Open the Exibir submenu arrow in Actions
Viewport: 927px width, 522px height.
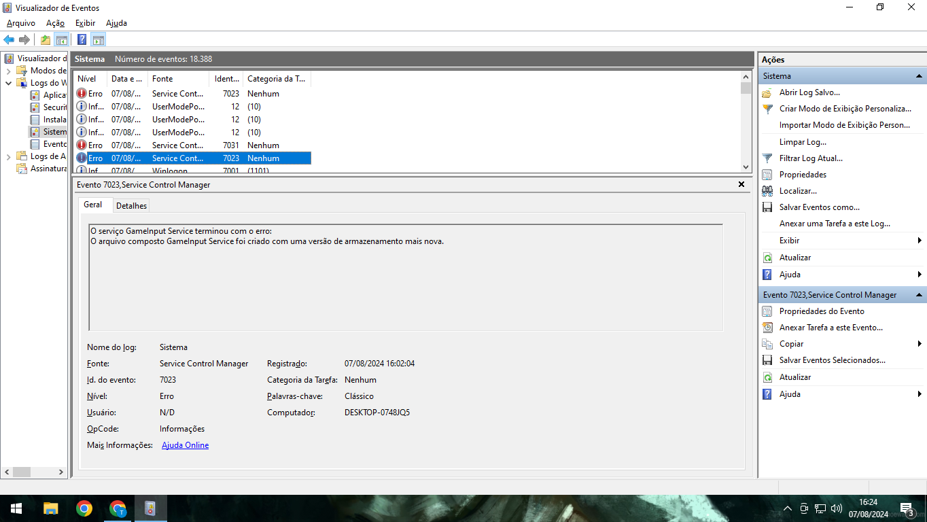tap(919, 241)
